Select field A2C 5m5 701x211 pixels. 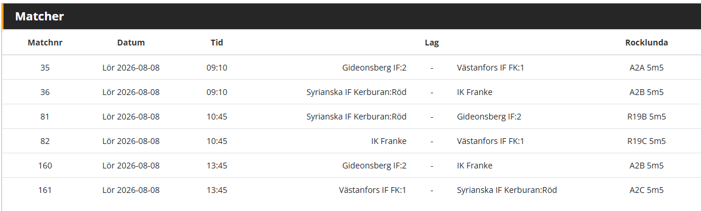(647, 190)
